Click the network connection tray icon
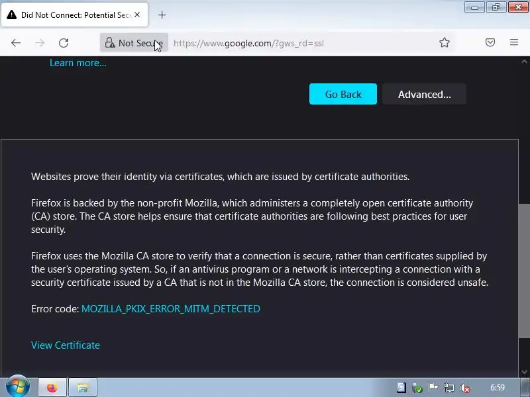Viewport: 530px width, 397px height. (x=449, y=388)
